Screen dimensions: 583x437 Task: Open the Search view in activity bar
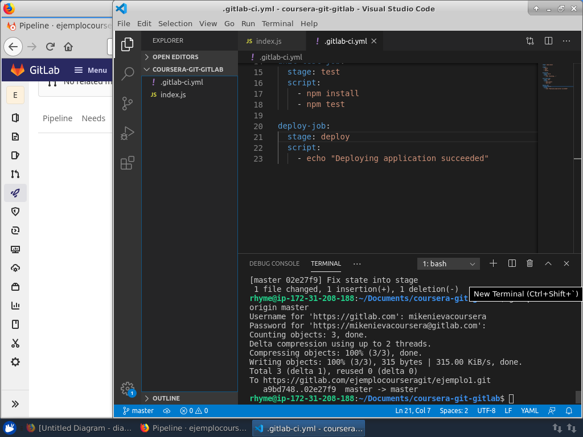point(128,73)
